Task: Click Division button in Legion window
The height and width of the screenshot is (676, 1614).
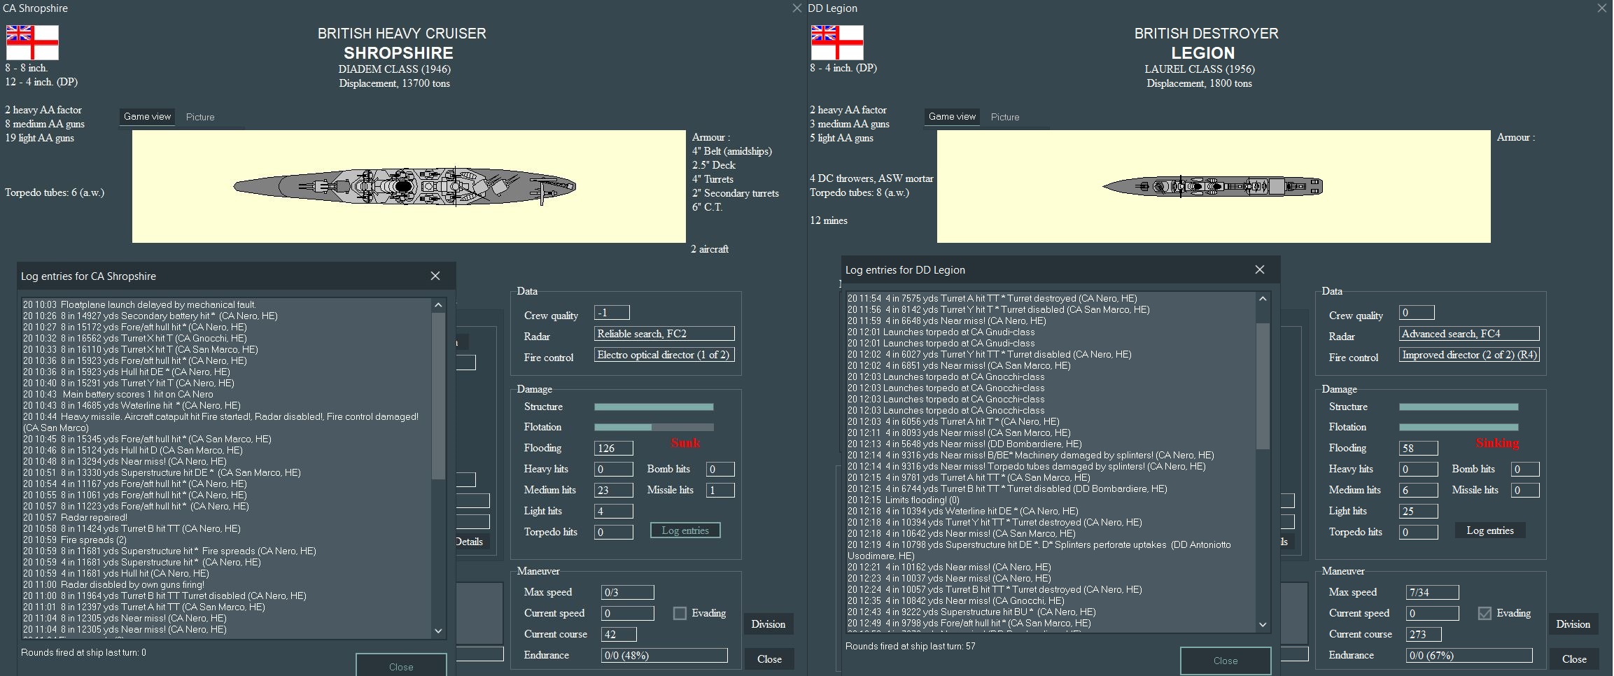Action: point(1573,624)
